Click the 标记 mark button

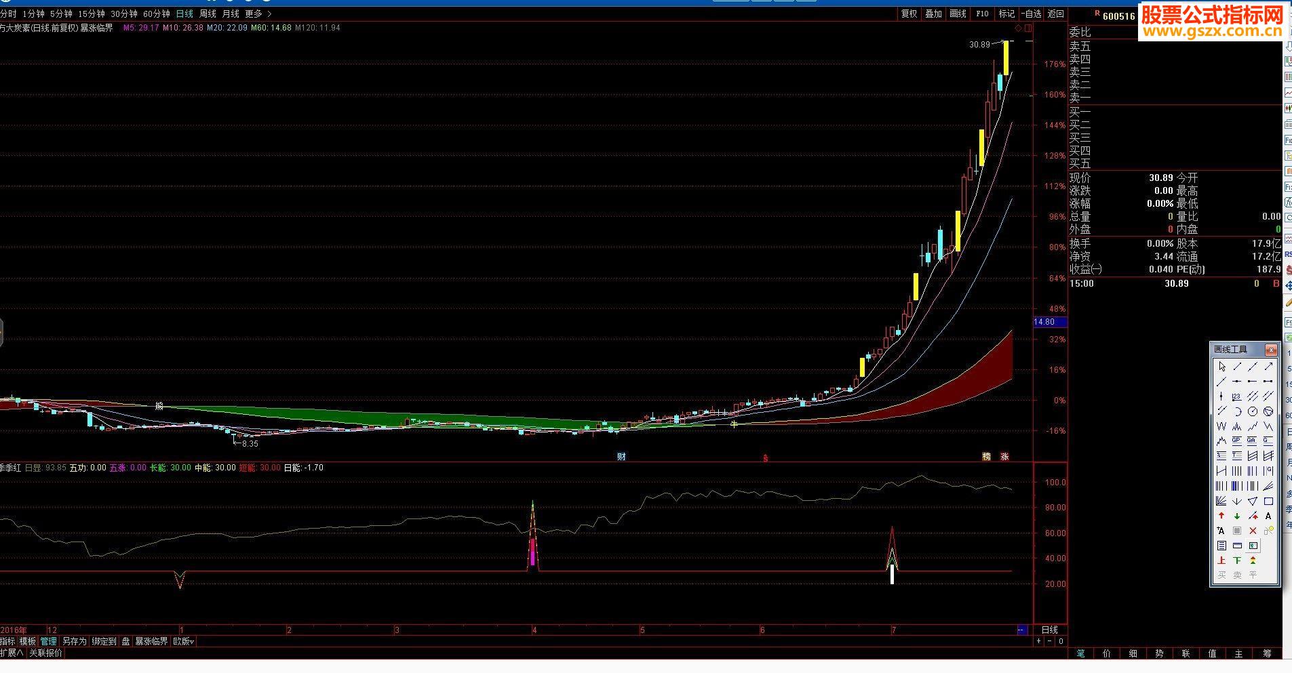[x=1006, y=14]
